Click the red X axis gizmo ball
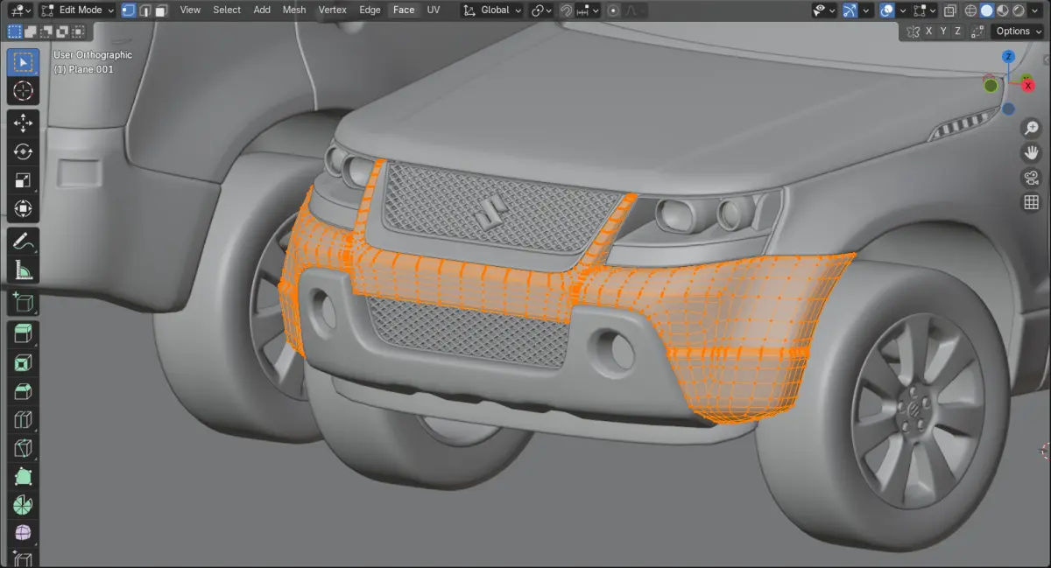Image resolution: width=1051 pixels, height=568 pixels. (1026, 84)
